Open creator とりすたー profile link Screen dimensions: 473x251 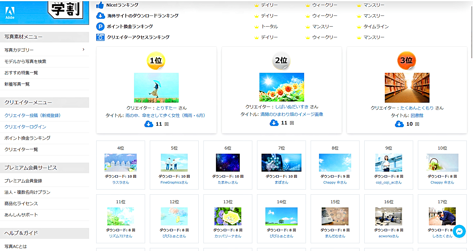pyautogui.click(x=167, y=108)
